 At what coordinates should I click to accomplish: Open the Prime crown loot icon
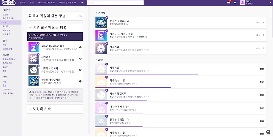click(229, 3)
